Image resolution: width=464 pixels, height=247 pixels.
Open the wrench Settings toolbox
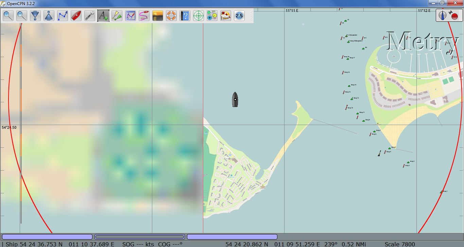click(90, 16)
